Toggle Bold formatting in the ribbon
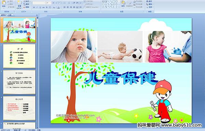The width and height of the screenshot is (205, 131). [34, 7]
